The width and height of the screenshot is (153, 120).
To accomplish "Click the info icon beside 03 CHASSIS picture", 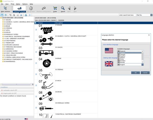I will click(x=36, y=52).
